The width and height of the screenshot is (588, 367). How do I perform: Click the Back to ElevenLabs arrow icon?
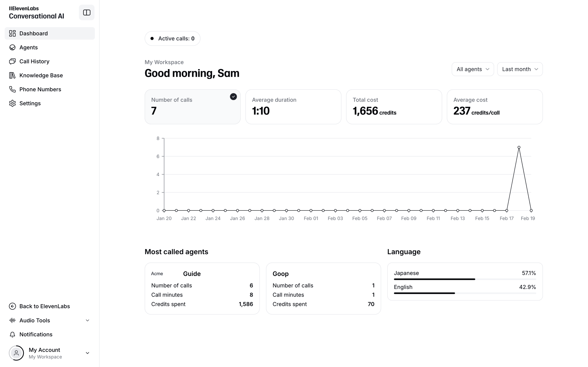pyautogui.click(x=12, y=306)
